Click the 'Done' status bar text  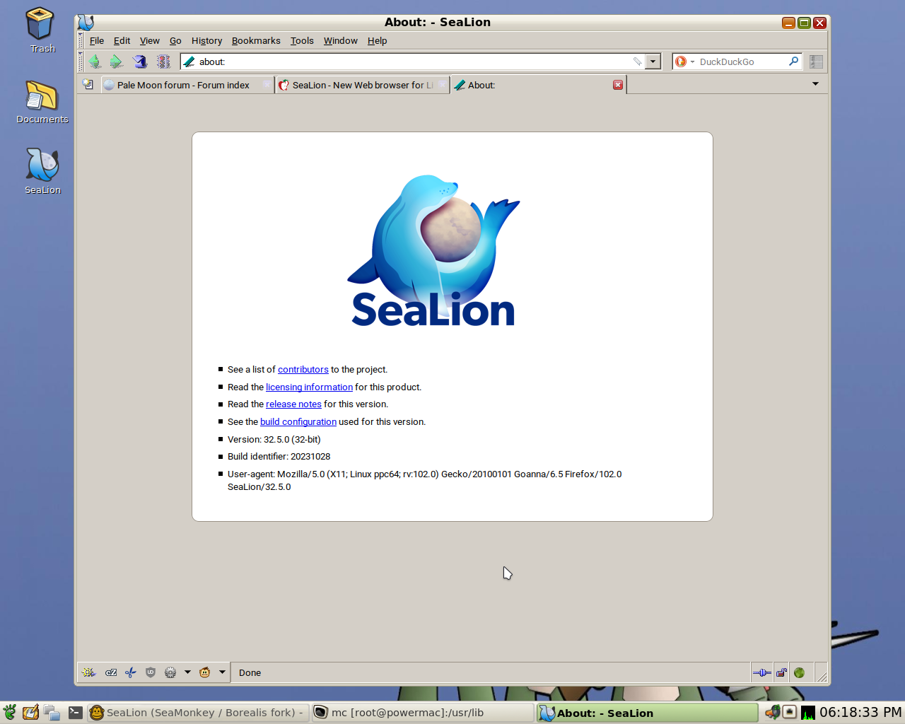tap(250, 673)
